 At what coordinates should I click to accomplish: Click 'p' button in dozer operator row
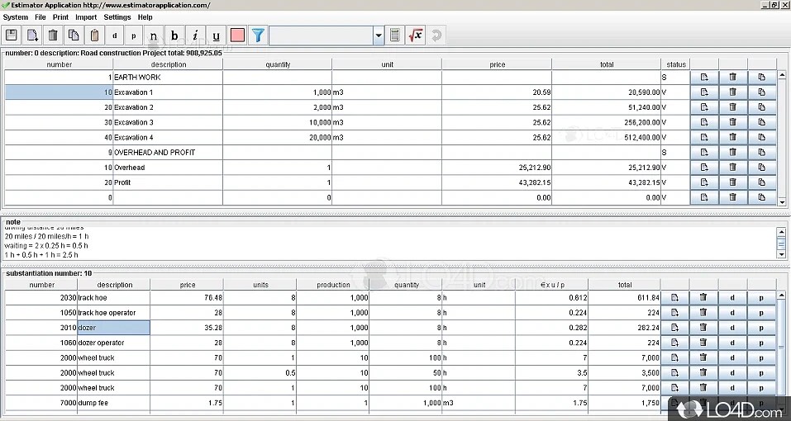761,343
